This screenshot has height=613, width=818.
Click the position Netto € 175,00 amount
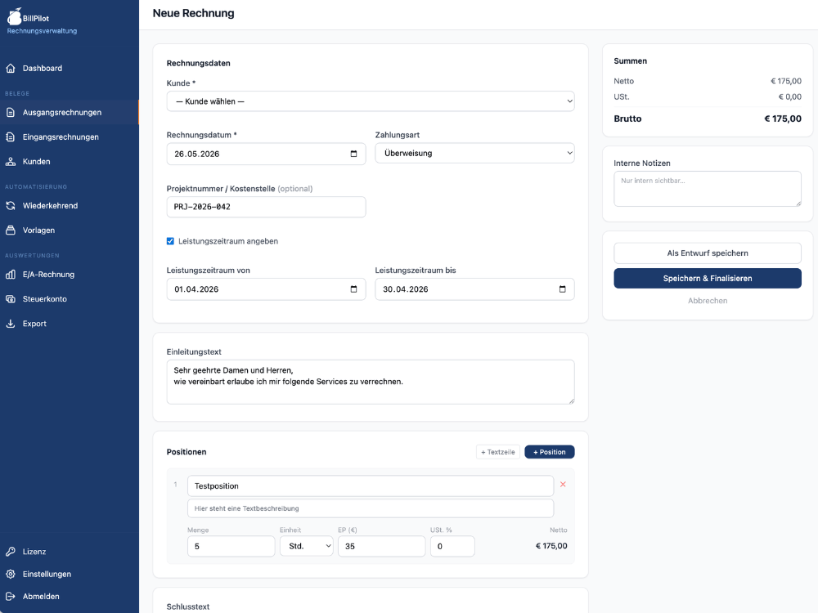(551, 546)
